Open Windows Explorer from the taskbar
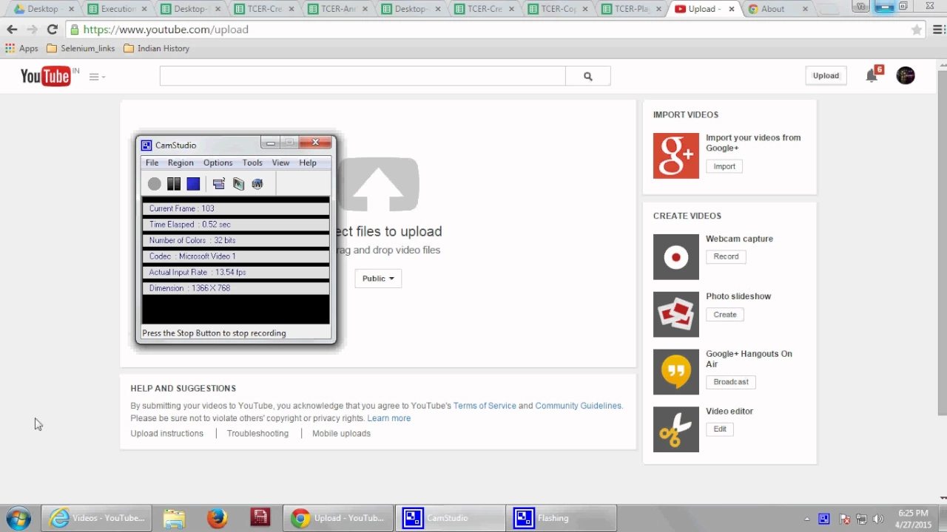Image resolution: width=947 pixels, height=532 pixels. tap(174, 518)
